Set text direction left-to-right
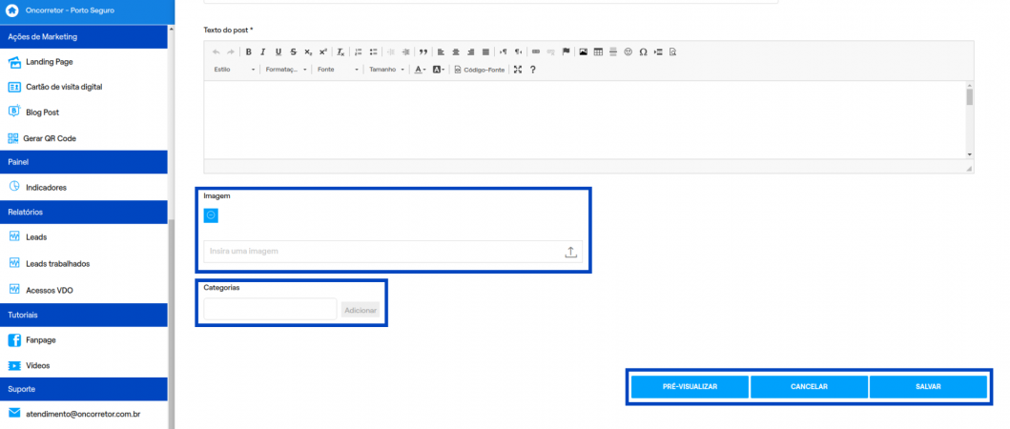The height and width of the screenshot is (429, 1010). click(x=503, y=52)
